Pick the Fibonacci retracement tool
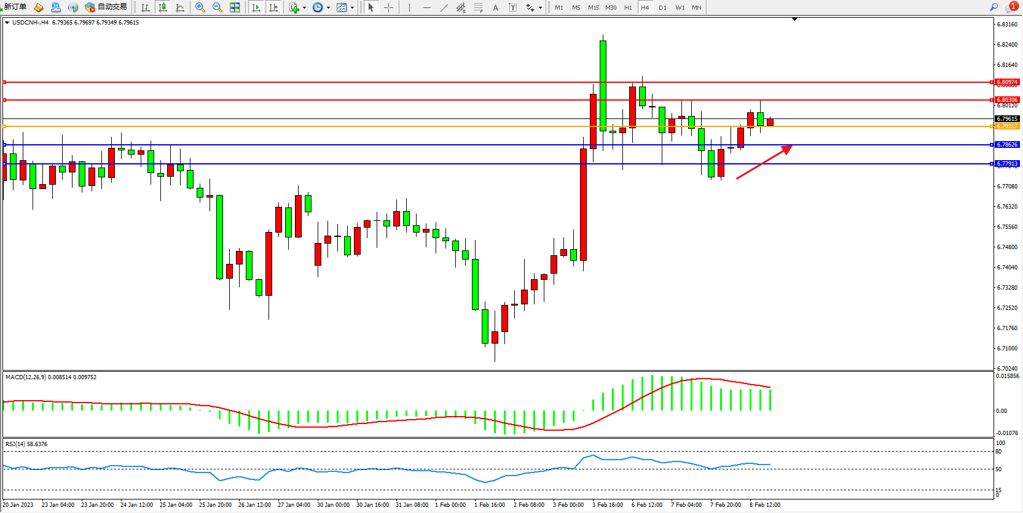1023x513 pixels. (478, 7)
